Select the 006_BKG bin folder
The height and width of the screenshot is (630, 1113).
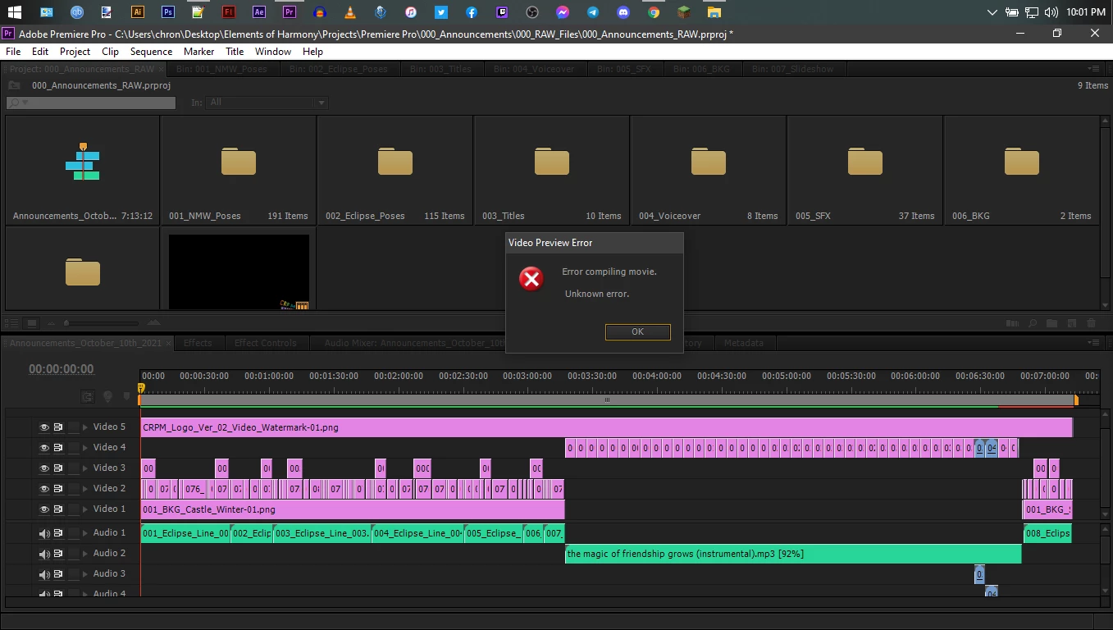click(x=1022, y=162)
